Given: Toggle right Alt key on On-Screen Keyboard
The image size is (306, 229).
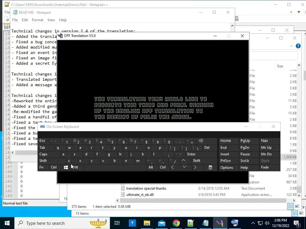Looking at the screenshot, I should coord(151,168).
